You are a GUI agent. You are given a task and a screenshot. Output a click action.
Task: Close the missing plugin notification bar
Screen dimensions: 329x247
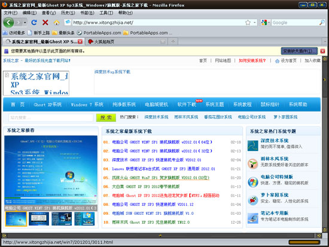322,51
